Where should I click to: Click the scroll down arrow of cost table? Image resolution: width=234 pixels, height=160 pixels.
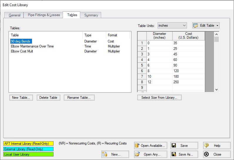pos(217,89)
